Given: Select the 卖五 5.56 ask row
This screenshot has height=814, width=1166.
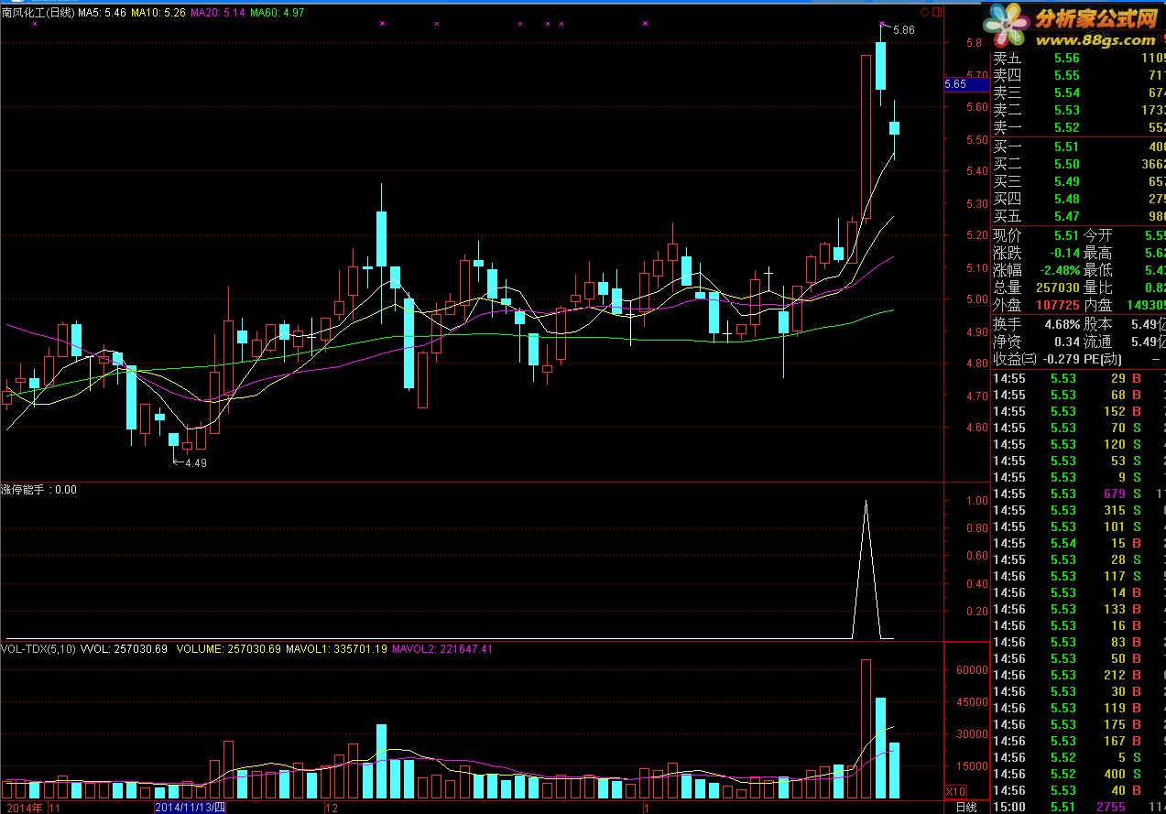Looking at the screenshot, I should click(x=1079, y=58).
